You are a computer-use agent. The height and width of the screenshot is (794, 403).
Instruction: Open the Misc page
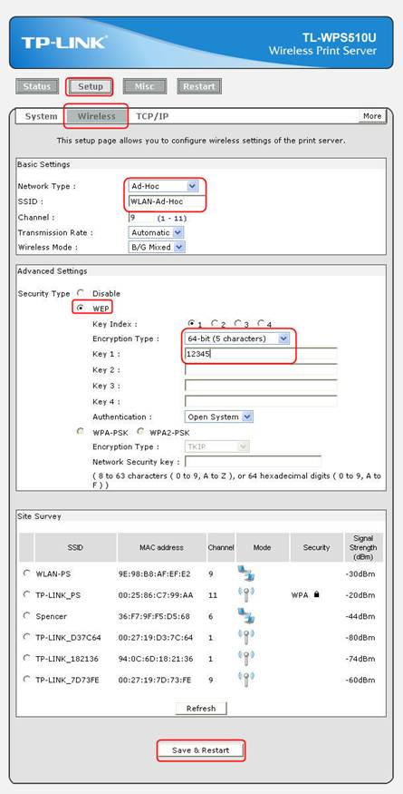pos(145,86)
